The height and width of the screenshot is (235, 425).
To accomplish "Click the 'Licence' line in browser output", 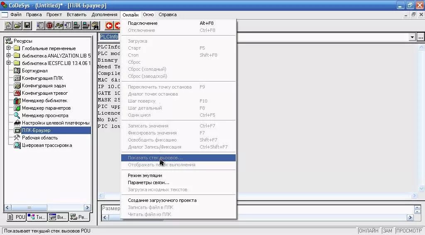I will tap(109, 113).
